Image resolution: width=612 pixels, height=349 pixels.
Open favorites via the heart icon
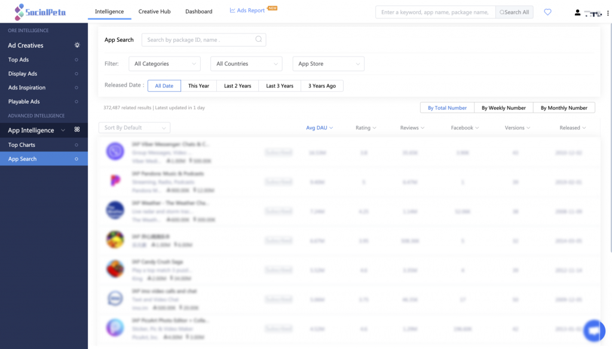click(547, 12)
